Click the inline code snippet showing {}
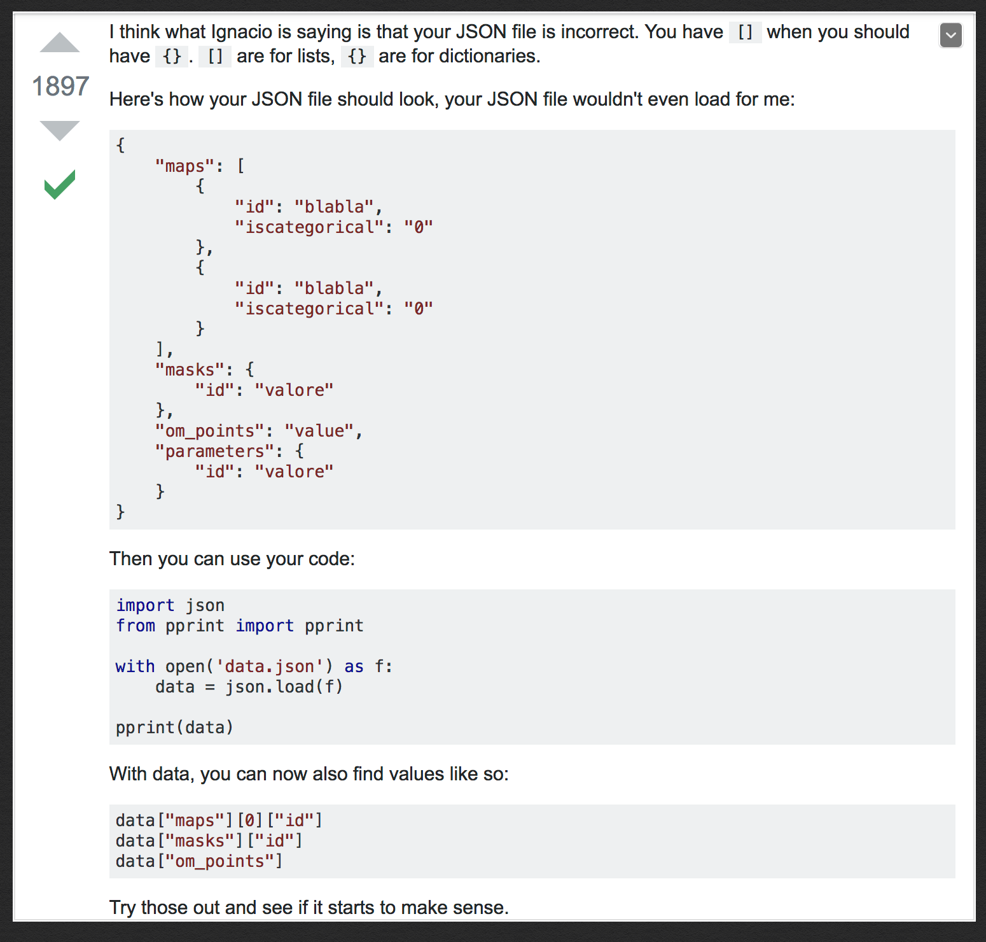Viewport: 986px width, 942px height. (x=170, y=56)
